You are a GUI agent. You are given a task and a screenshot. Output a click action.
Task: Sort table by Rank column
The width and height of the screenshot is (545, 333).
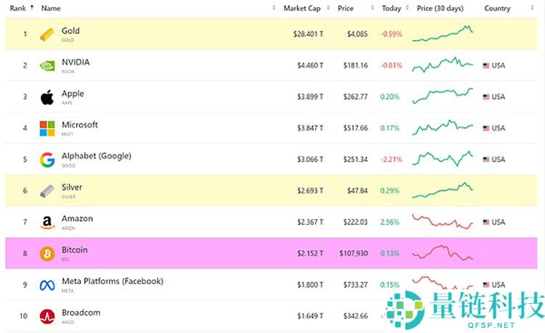18,8
